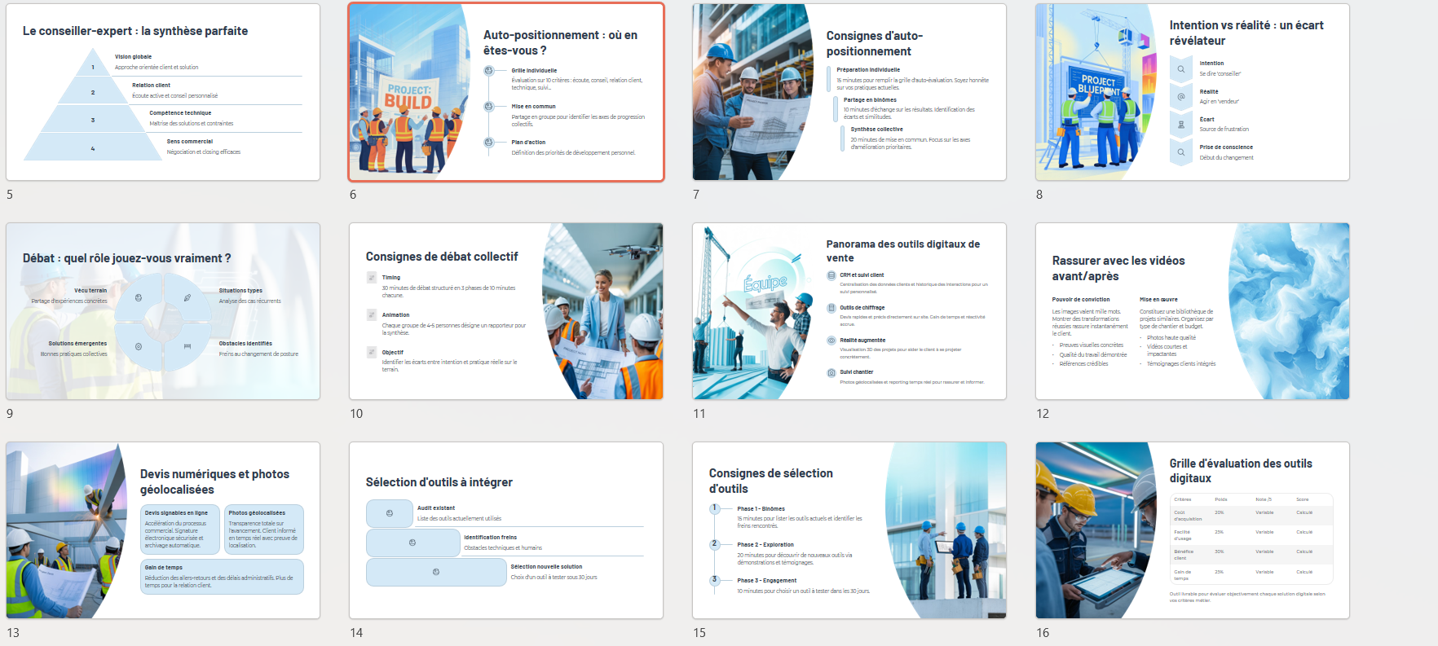
Task: Select the 'Auto-positionnement : où en êtes-vous ?' slide
Action: point(506,92)
